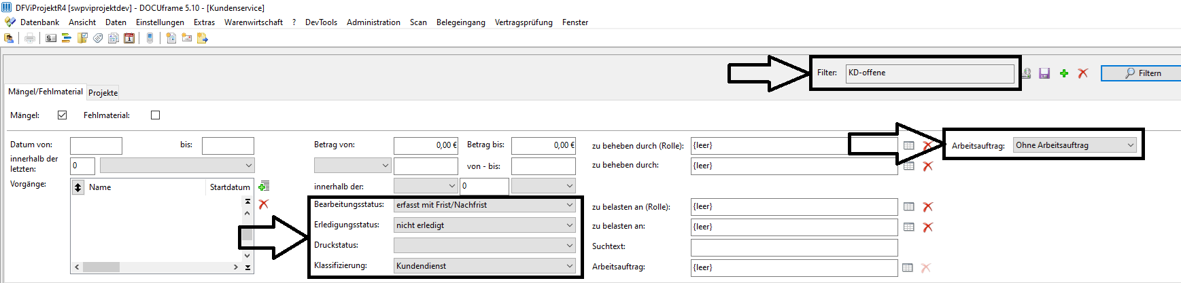Screen dimensions: 1181x283
Task: Remove Vorgang with red X beside list
Action: click(264, 204)
